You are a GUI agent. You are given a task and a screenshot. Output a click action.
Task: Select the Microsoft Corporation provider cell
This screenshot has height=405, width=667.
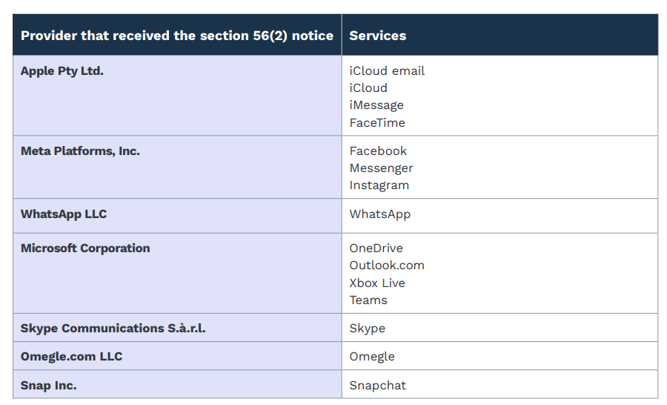click(x=85, y=248)
